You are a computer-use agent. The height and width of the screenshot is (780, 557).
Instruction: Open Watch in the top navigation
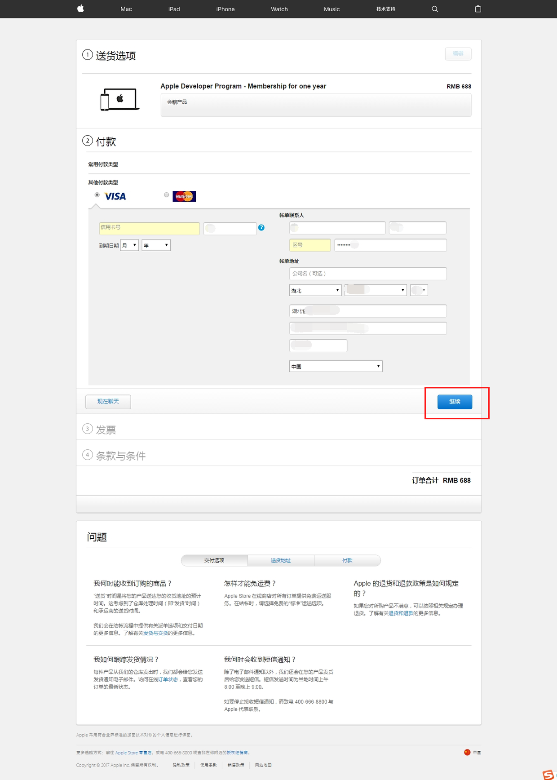click(279, 9)
